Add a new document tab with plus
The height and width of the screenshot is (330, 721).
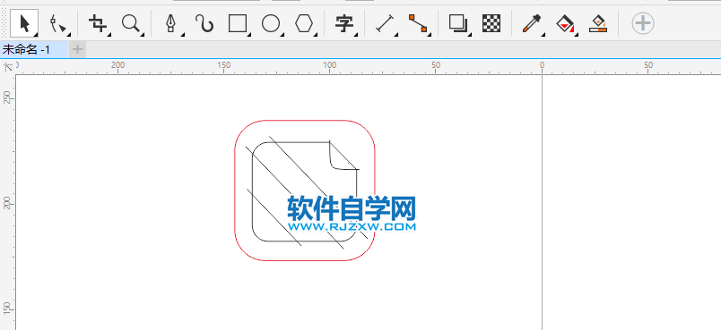(x=78, y=49)
